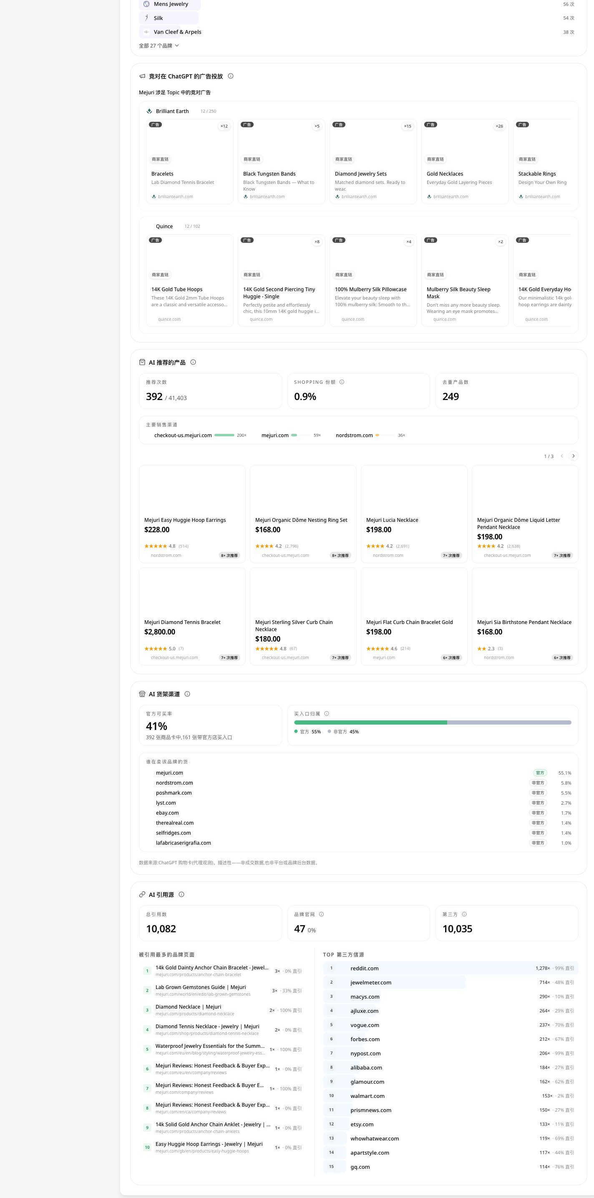View info icon next to SHOPPING 份额

coord(342,382)
